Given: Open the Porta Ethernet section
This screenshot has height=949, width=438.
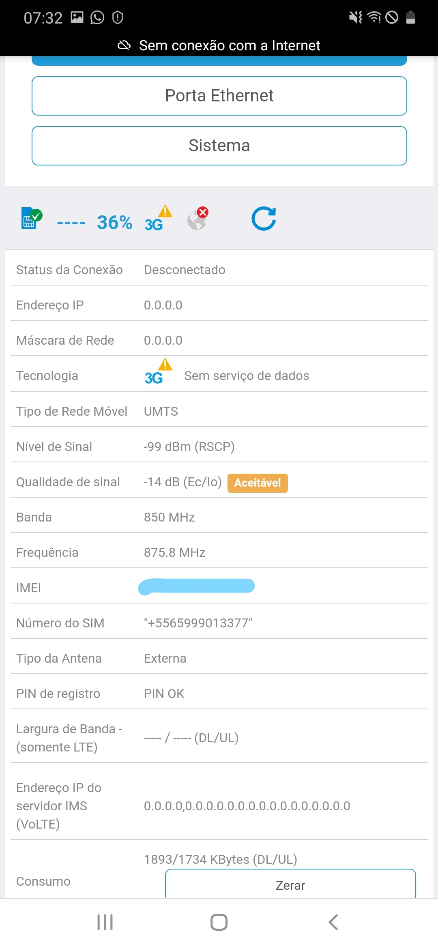Looking at the screenshot, I should pos(219,96).
